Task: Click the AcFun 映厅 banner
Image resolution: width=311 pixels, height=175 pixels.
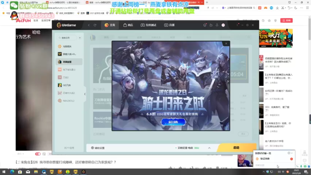Action: (276, 38)
